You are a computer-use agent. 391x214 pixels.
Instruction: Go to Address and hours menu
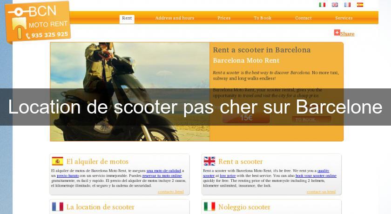(x=175, y=18)
